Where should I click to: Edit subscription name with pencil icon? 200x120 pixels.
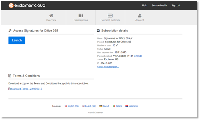click(131, 38)
